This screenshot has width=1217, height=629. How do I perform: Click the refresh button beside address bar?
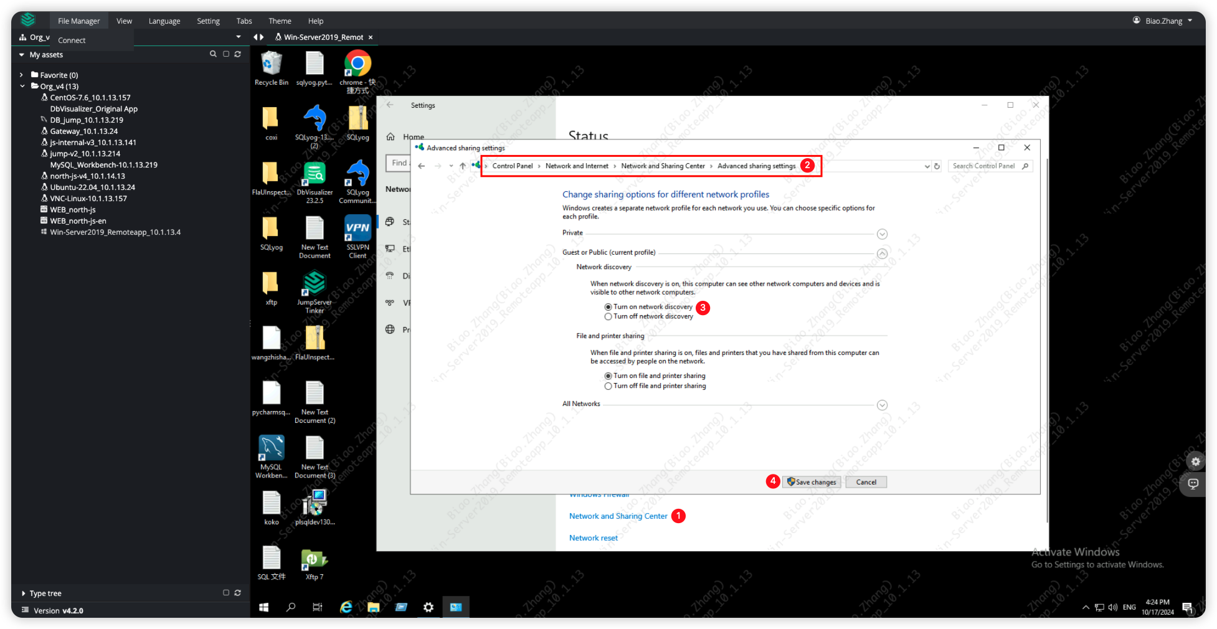[x=937, y=166]
